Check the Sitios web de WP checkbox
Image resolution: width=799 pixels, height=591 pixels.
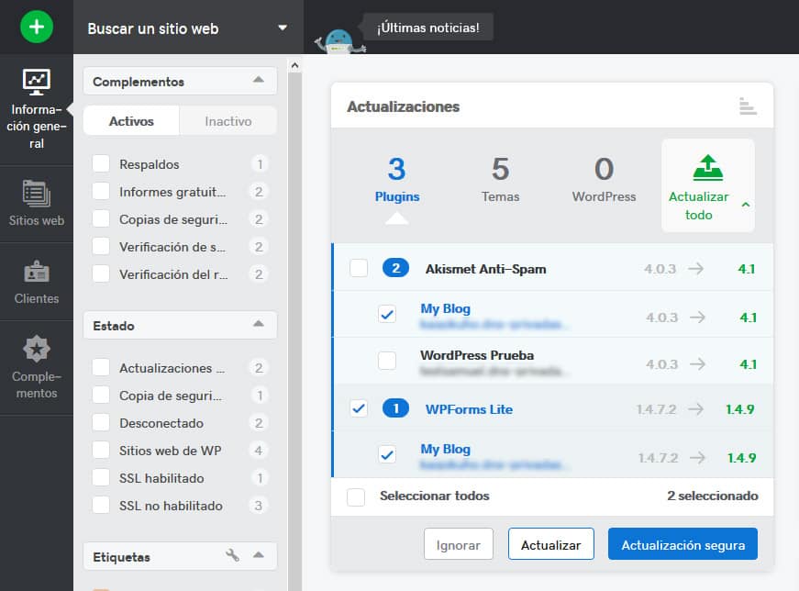(101, 450)
